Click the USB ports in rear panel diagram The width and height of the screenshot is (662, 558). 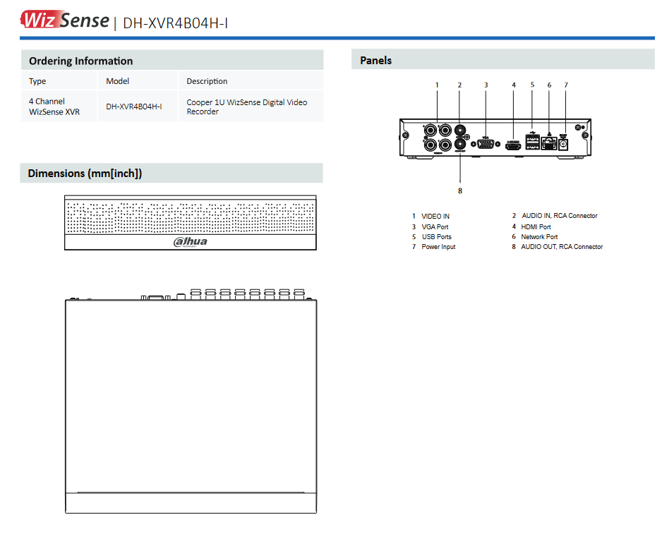click(532, 142)
